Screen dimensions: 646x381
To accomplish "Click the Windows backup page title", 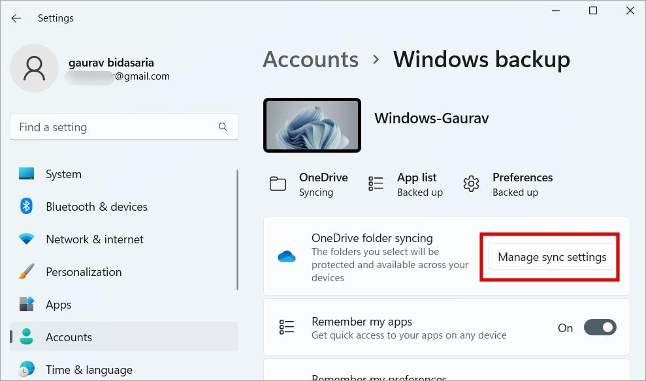I will tap(481, 59).
